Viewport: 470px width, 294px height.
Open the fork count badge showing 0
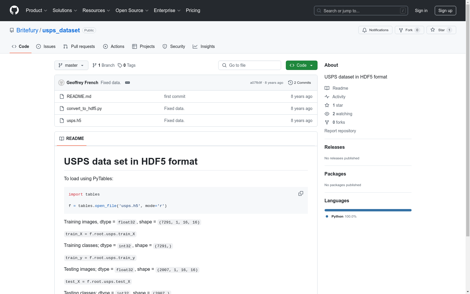(x=417, y=30)
